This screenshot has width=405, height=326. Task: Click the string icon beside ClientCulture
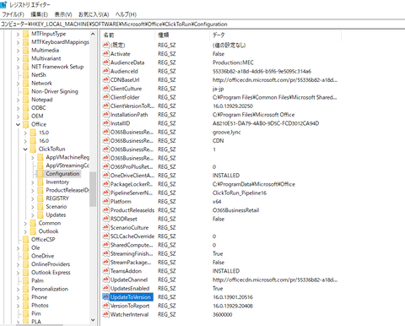pos(105,89)
